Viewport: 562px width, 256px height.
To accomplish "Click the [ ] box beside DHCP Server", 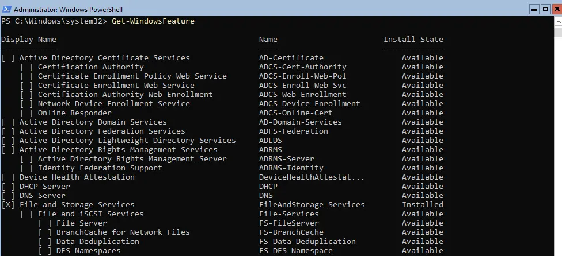I will (8, 187).
